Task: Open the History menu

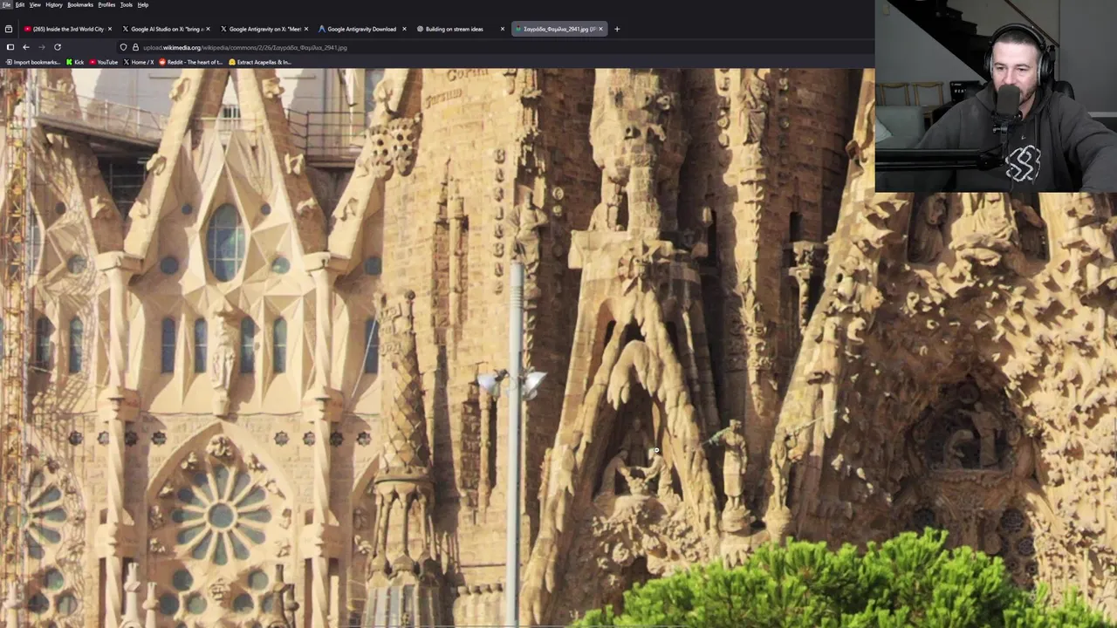Action: [x=54, y=4]
